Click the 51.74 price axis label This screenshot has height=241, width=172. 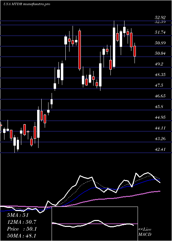click(x=160, y=32)
